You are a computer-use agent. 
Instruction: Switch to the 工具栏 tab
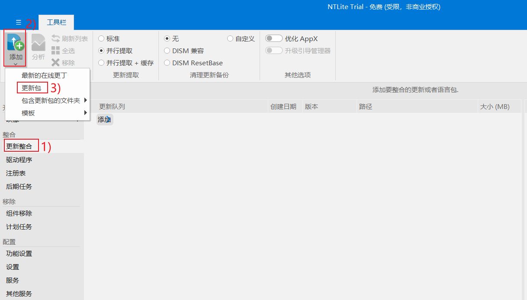click(56, 22)
